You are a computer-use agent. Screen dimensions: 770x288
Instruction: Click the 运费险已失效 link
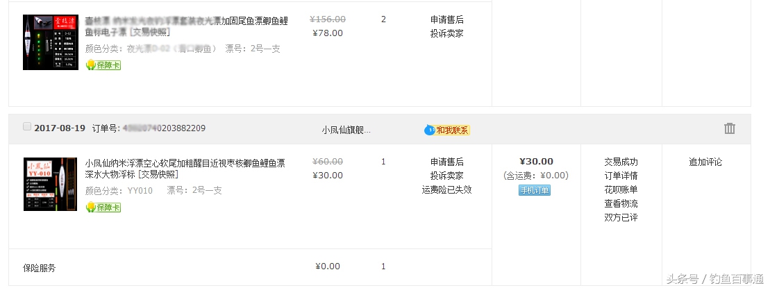click(x=446, y=189)
